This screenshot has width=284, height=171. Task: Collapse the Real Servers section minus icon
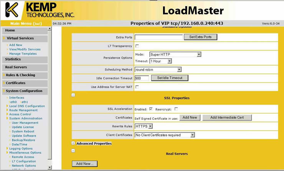click(x=73, y=151)
